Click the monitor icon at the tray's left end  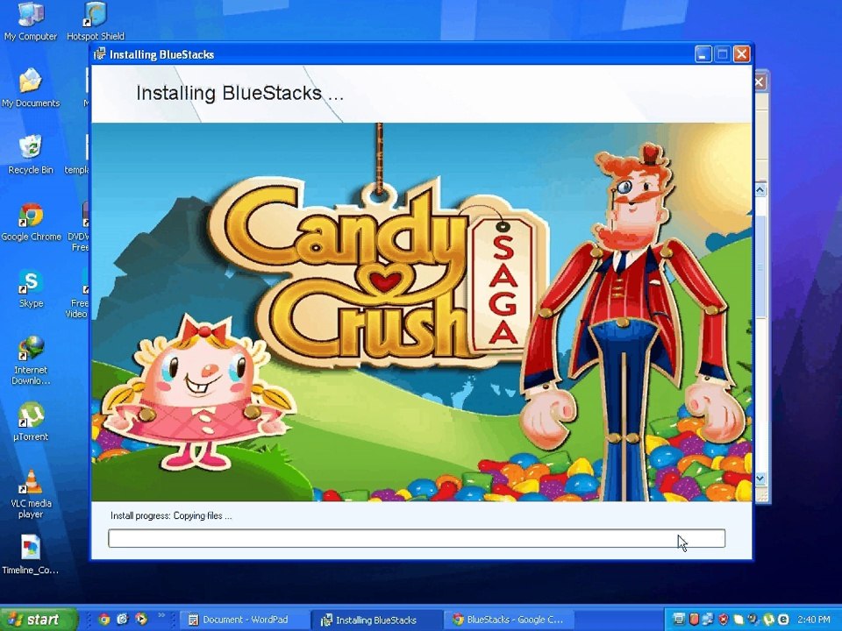point(679,620)
